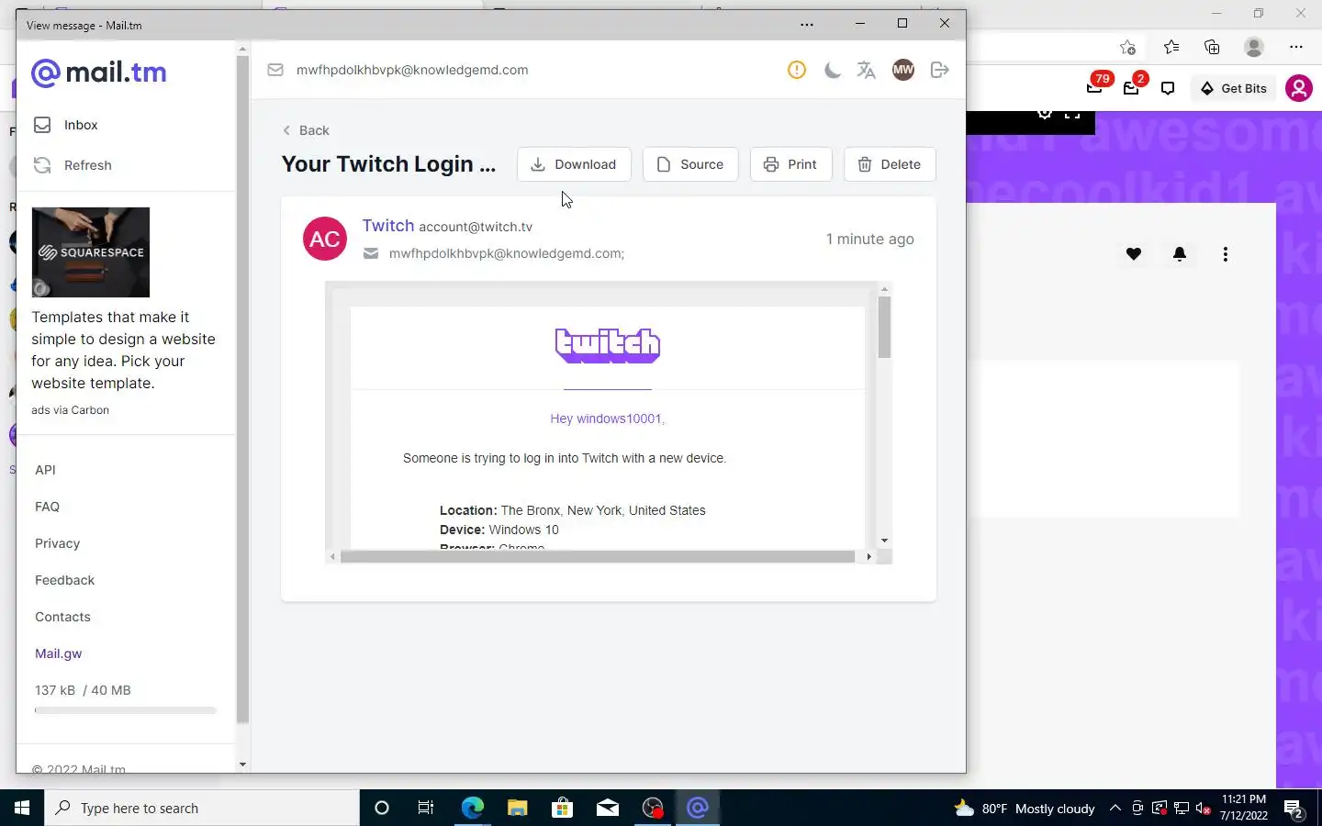Open the FAQ sidebar link
Viewport: 1322px width, 826px height.
pyautogui.click(x=47, y=507)
